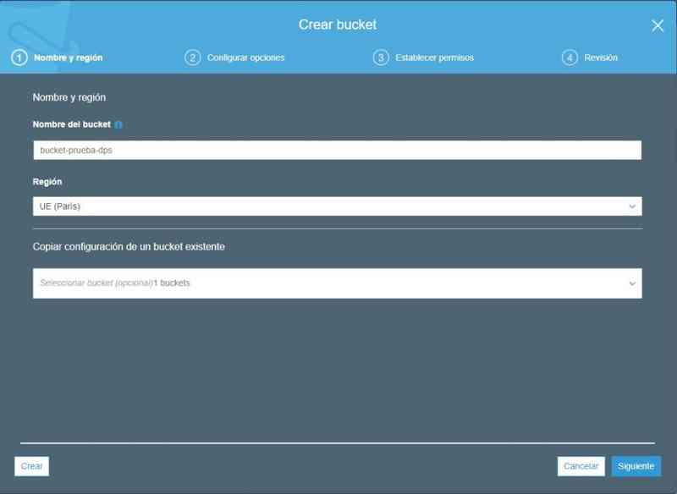Click the step 2 circle icon
This screenshot has height=494, width=677.
point(193,58)
